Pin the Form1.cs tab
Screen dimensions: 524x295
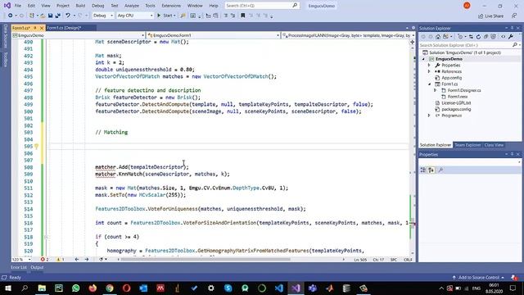(36, 28)
